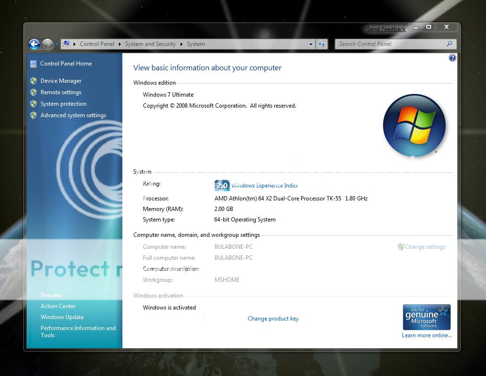Image resolution: width=486 pixels, height=376 pixels.
Task: Click the genuine Microsoft software badge
Action: coord(426,317)
